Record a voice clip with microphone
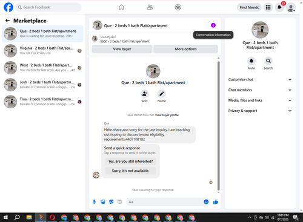This screenshot has height=222, width=303. coord(94,202)
